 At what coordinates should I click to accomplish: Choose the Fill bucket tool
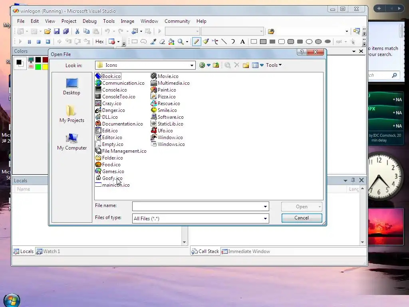[171, 42]
